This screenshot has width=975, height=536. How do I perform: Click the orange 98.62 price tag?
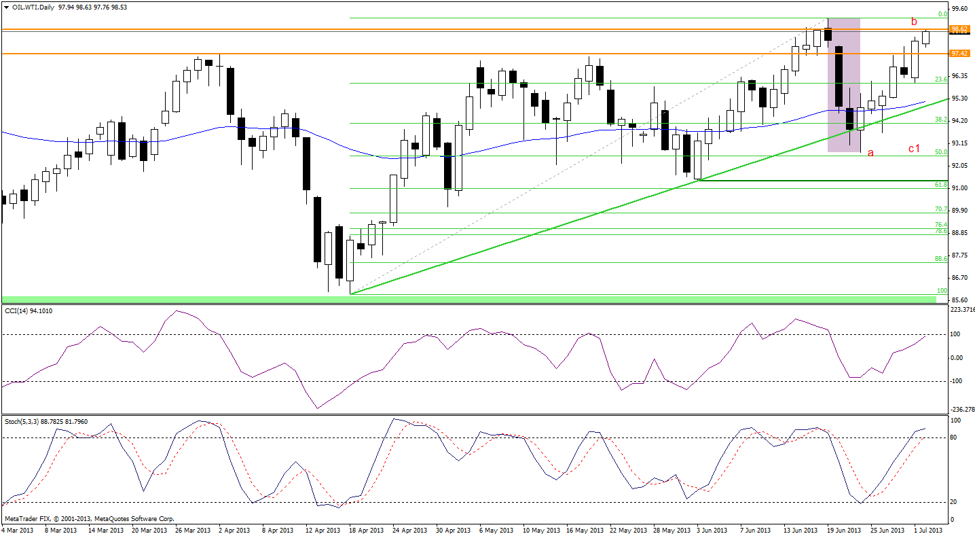959,29
